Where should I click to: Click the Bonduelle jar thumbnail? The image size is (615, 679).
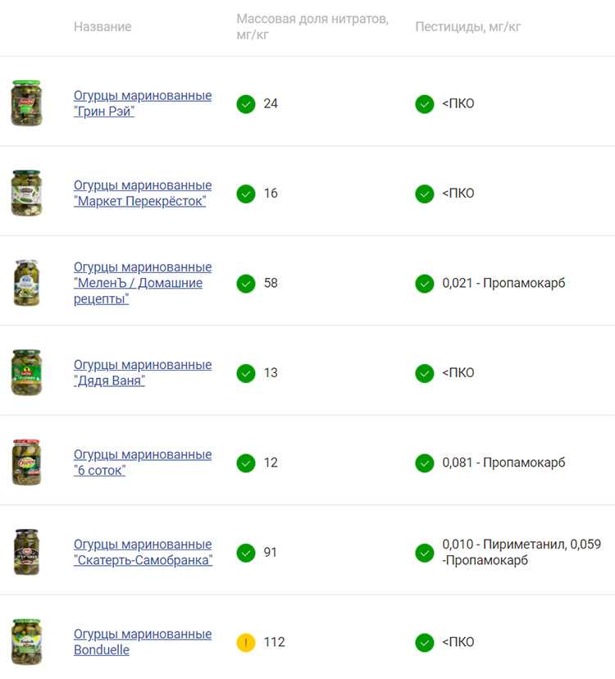(26, 642)
